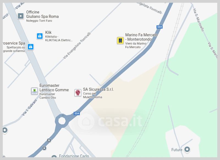The image size is (220, 160).
Task: Click the casa.it watermark logo
Action: click(110, 121)
